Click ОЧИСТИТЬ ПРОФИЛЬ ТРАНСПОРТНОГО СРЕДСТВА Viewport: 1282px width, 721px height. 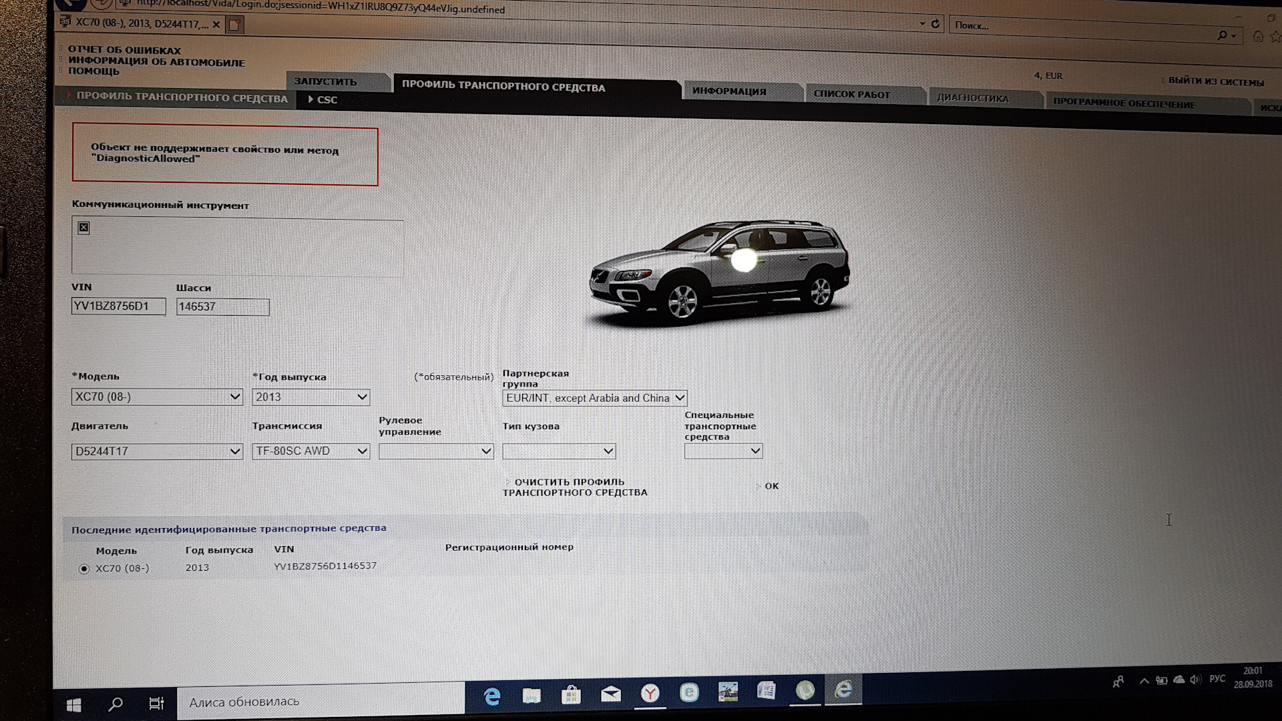pyautogui.click(x=574, y=487)
